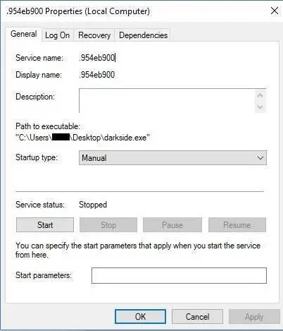Image resolution: width=283 pixels, height=331 pixels.
Task: Click the disabled Stop button
Action: click(108, 225)
